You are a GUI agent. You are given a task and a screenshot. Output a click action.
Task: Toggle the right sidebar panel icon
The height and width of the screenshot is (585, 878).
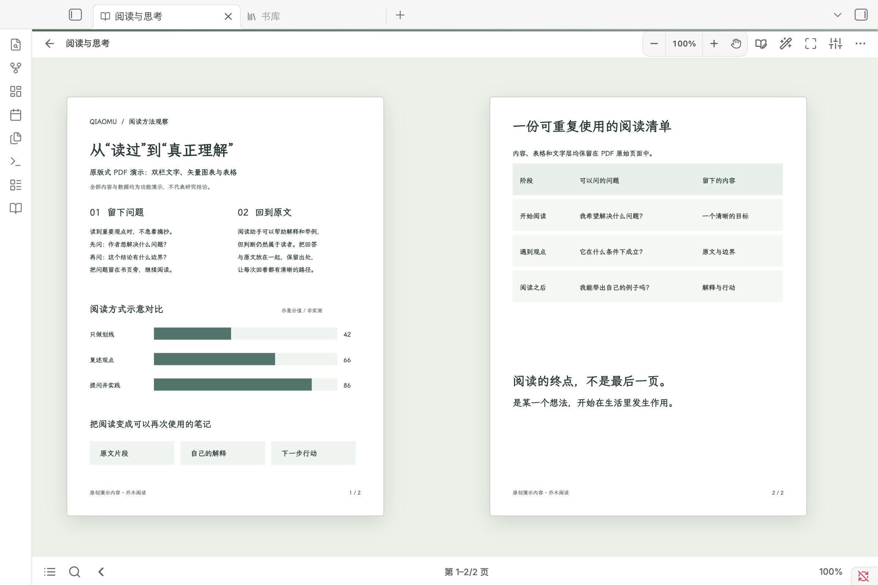click(861, 15)
